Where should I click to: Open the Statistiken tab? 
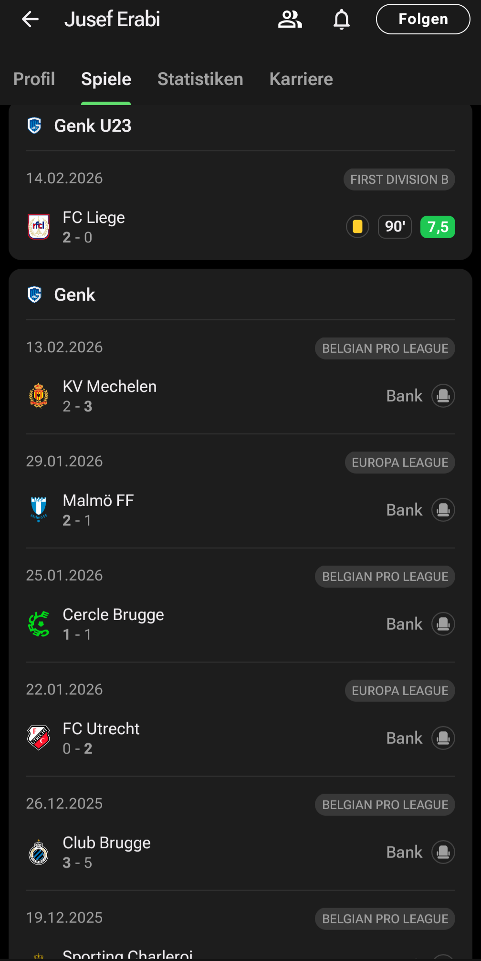(200, 79)
